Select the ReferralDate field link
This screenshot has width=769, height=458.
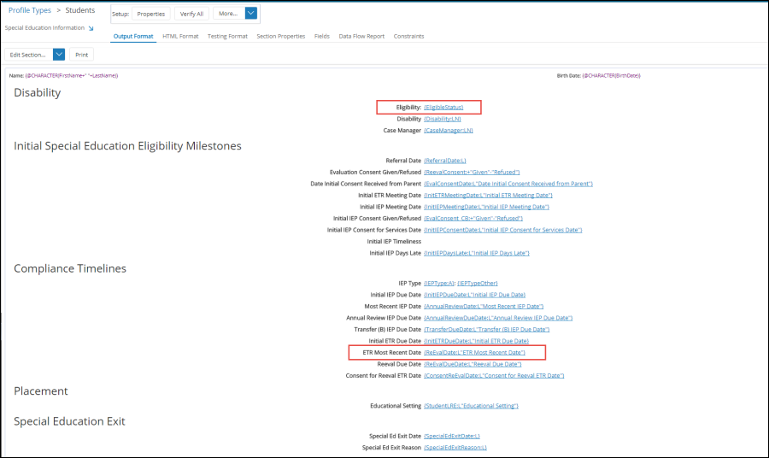[x=445, y=160]
